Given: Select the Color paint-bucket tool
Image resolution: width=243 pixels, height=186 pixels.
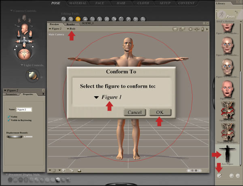Looking at the screenshot, I should [x=114, y=19].
